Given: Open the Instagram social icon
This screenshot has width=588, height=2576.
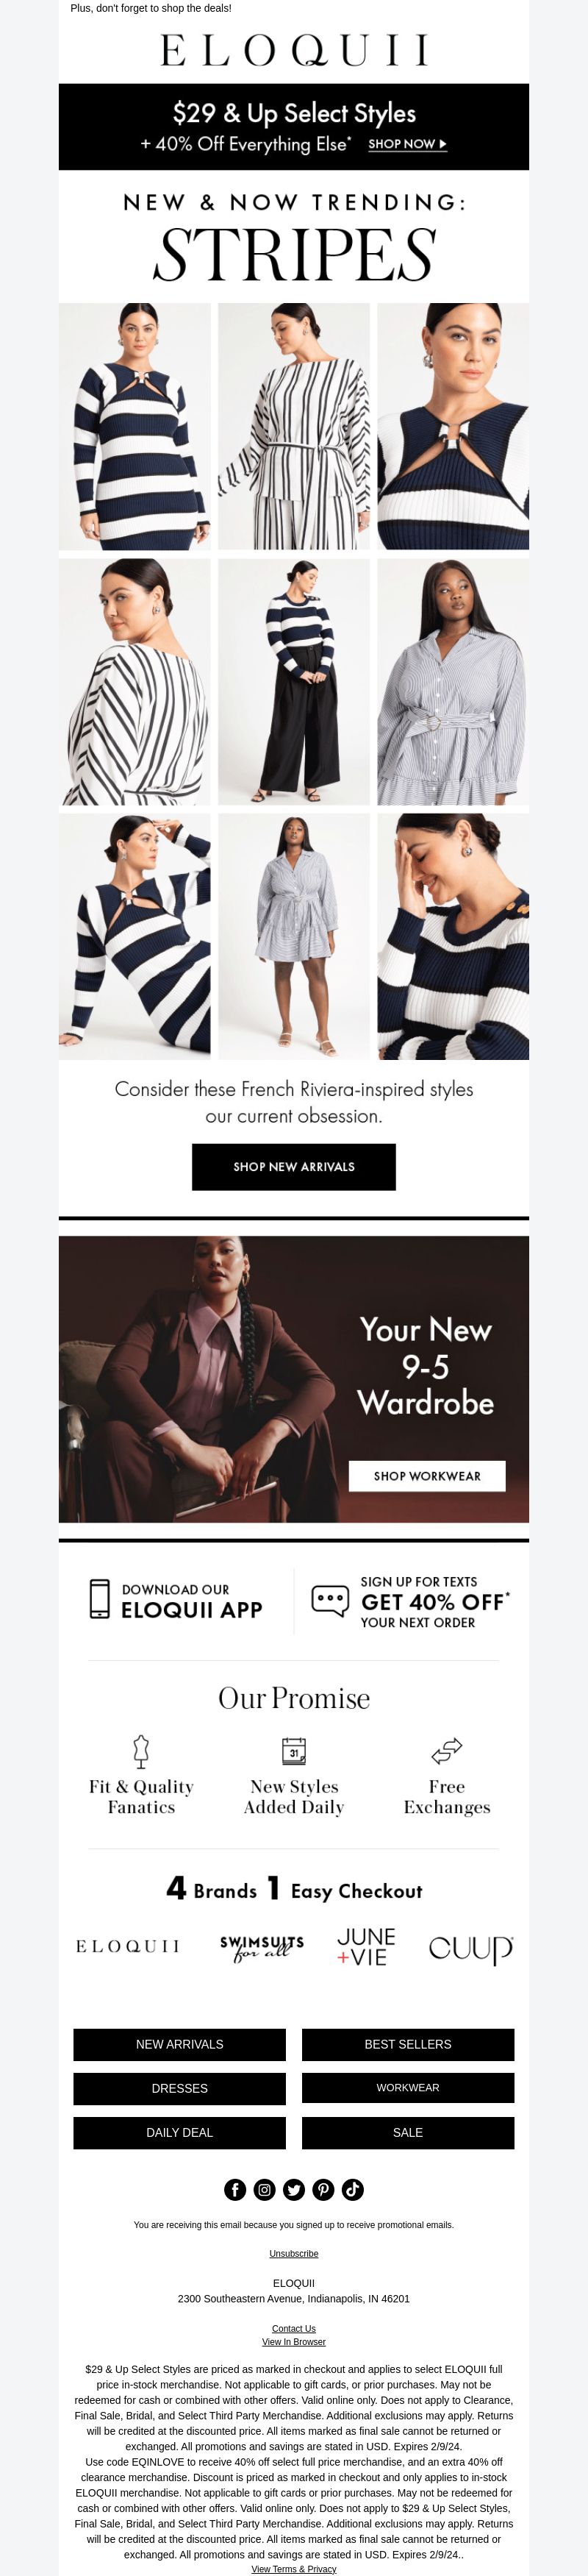Looking at the screenshot, I should pos(264,2189).
